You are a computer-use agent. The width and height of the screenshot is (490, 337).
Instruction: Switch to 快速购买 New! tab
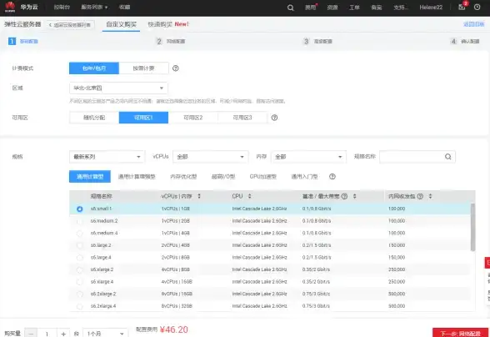click(x=168, y=24)
